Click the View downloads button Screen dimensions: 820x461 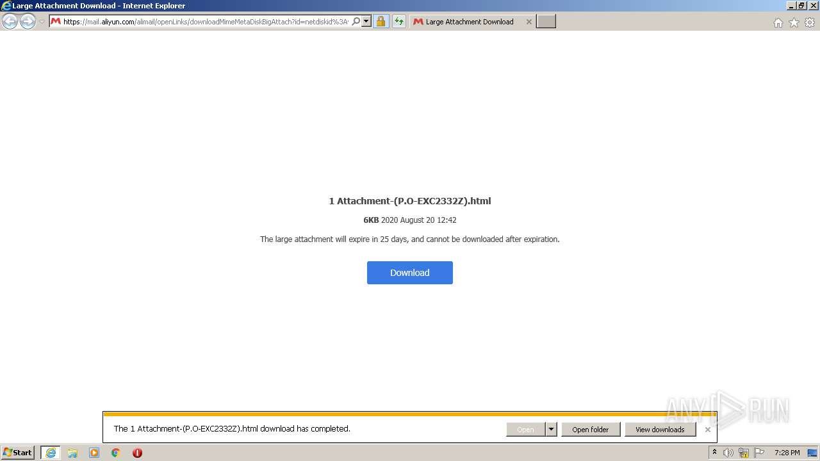tap(660, 430)
